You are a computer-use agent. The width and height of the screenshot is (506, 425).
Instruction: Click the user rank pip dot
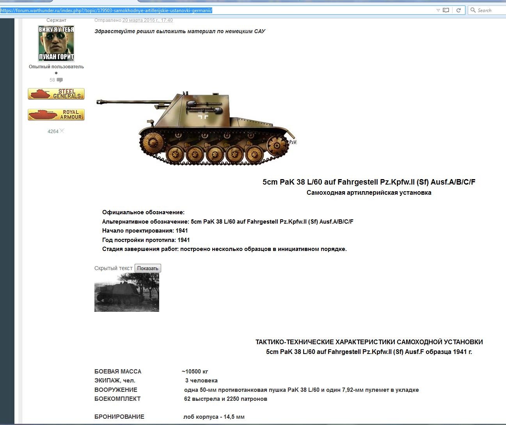[56, 73]
